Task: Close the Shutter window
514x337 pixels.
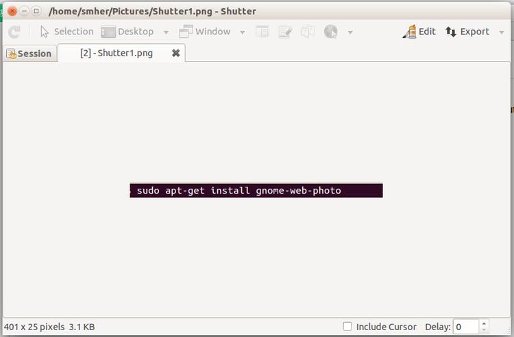Action: pos(12,11)
